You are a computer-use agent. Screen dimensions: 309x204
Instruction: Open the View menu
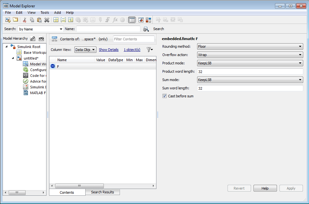(31, 12)
